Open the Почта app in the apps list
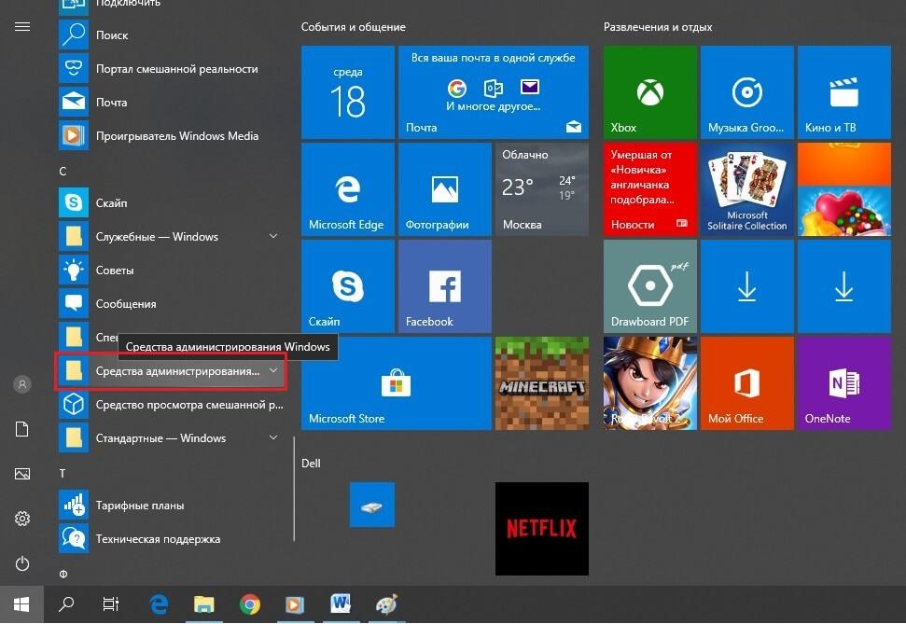 click(171, 103)
